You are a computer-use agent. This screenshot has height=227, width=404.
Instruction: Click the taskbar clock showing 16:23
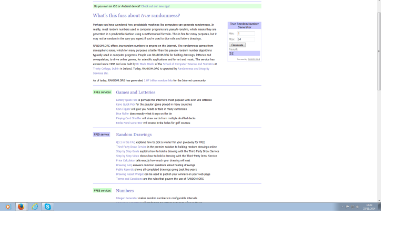point(369,207)
